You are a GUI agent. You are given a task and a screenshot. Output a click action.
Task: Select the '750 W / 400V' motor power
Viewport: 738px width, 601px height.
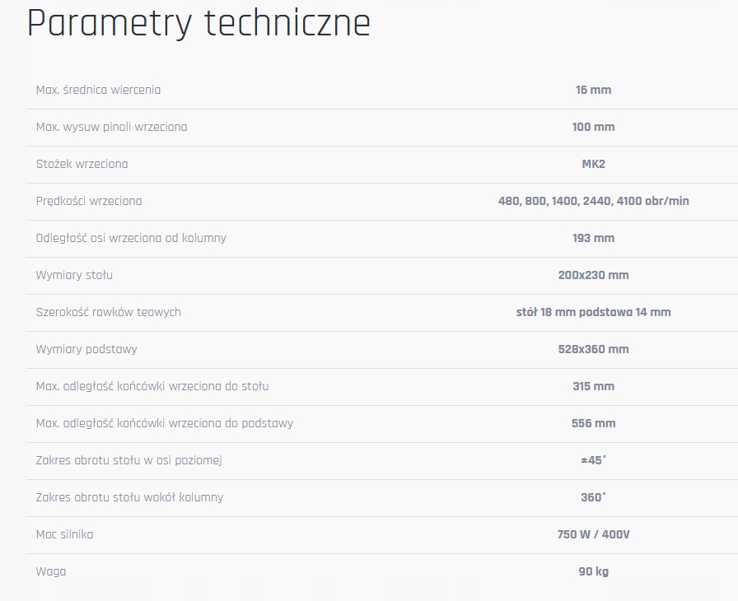[593, 534]
